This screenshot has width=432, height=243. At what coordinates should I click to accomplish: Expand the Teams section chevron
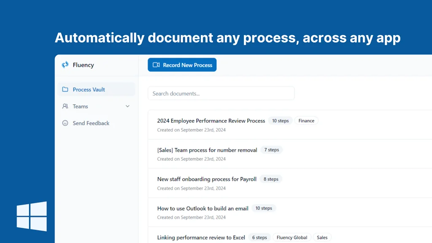127,106
